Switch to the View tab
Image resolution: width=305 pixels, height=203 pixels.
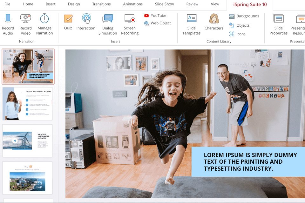[x=215, y=4]
